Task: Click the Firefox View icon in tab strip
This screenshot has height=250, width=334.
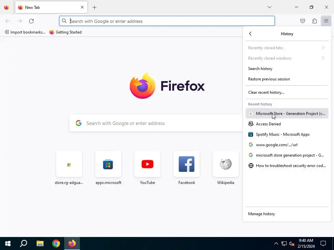Action: tap(7, 7)
